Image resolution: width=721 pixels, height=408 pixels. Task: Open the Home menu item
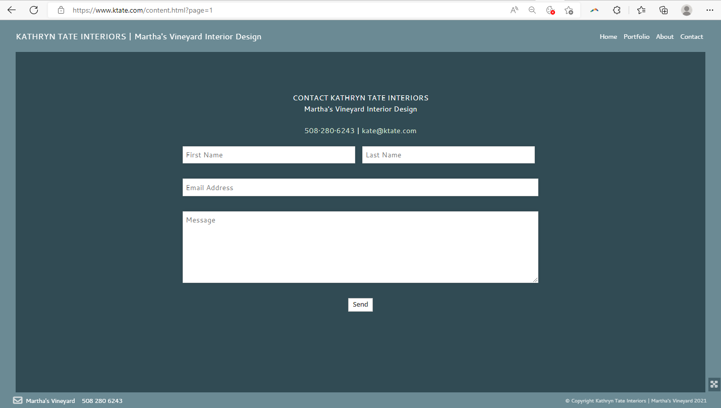click(x=608, y=37)
